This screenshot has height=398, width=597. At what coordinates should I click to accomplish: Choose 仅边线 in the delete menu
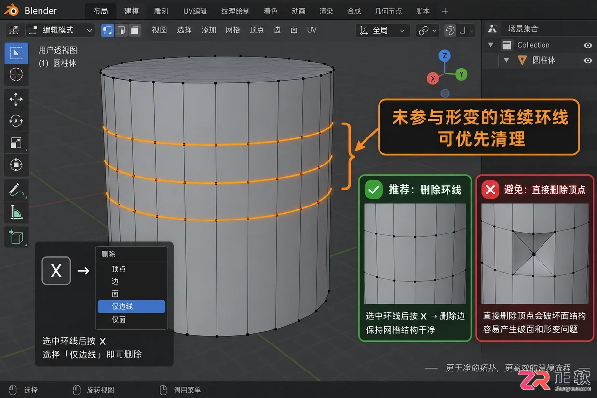click(132, 306)
